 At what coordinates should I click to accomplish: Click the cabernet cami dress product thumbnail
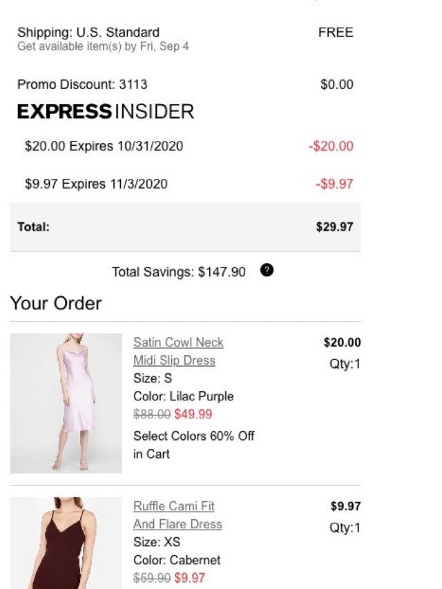click(x=66, y=543)
